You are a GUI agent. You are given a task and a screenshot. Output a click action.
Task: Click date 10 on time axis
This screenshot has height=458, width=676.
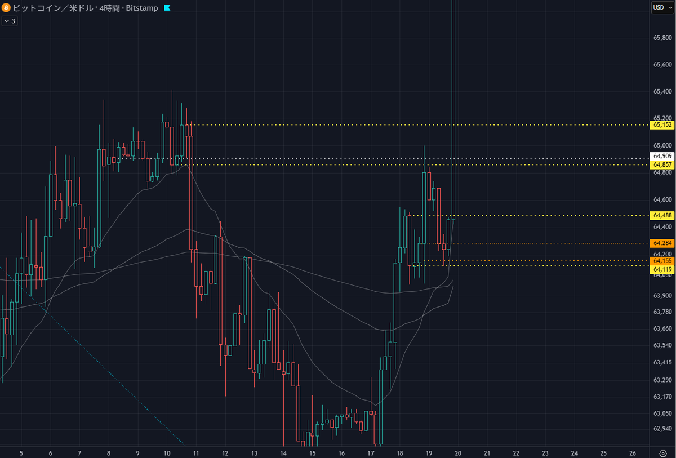167,452
